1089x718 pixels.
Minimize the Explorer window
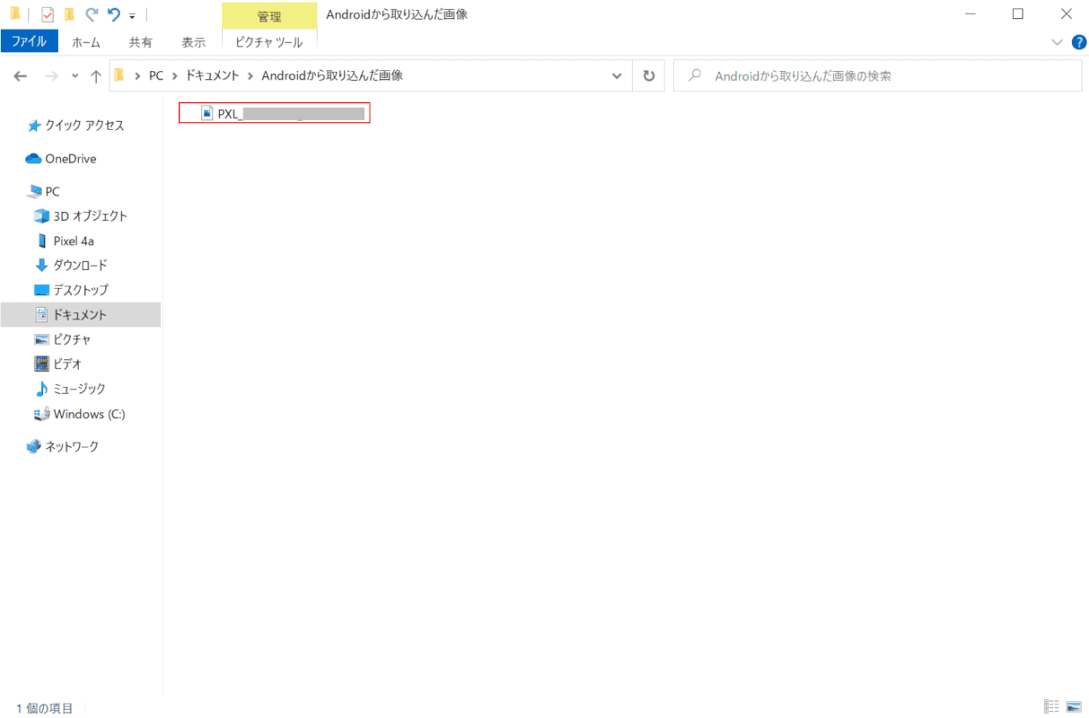coord(969,13)
